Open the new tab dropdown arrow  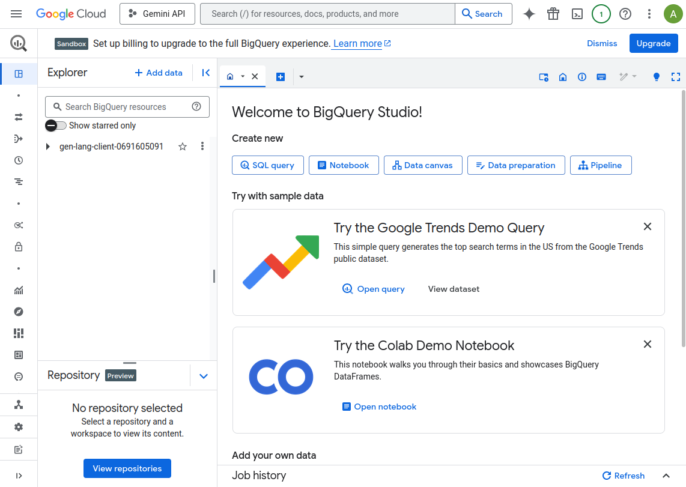(x=302, y=77)
